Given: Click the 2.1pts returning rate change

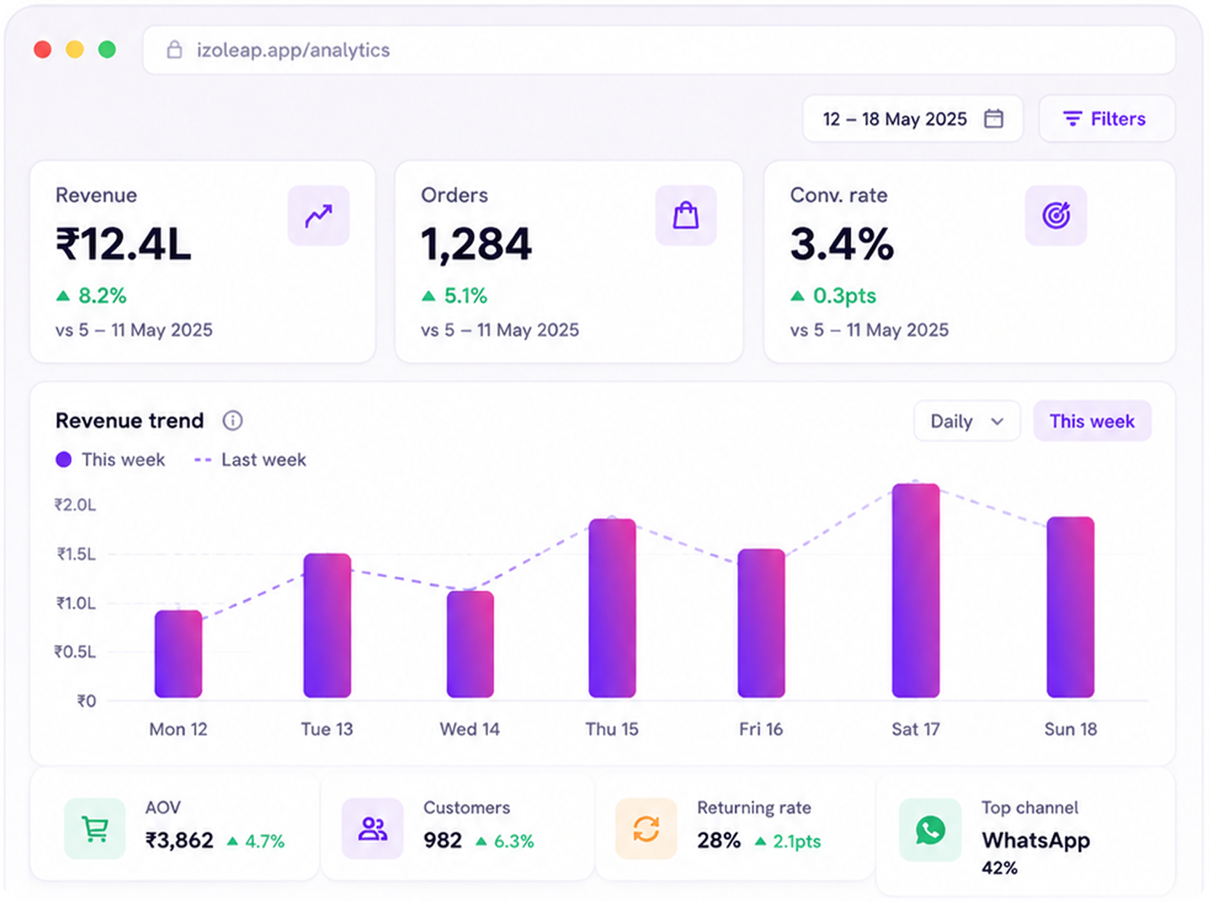Looking at the screenshot, I should 797,841.
